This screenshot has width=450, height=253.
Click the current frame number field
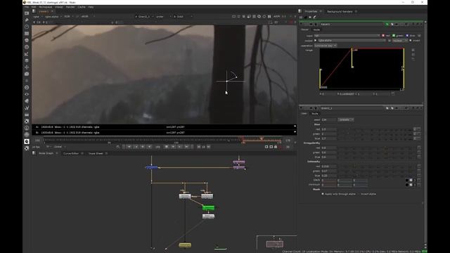[157, 147]
